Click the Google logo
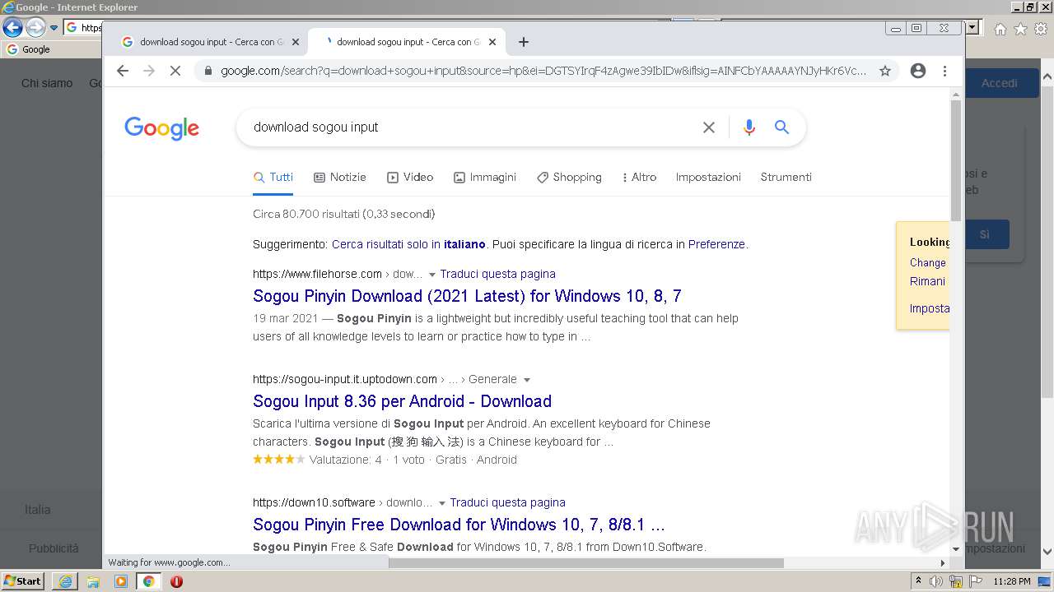 [x=162, y=127]
